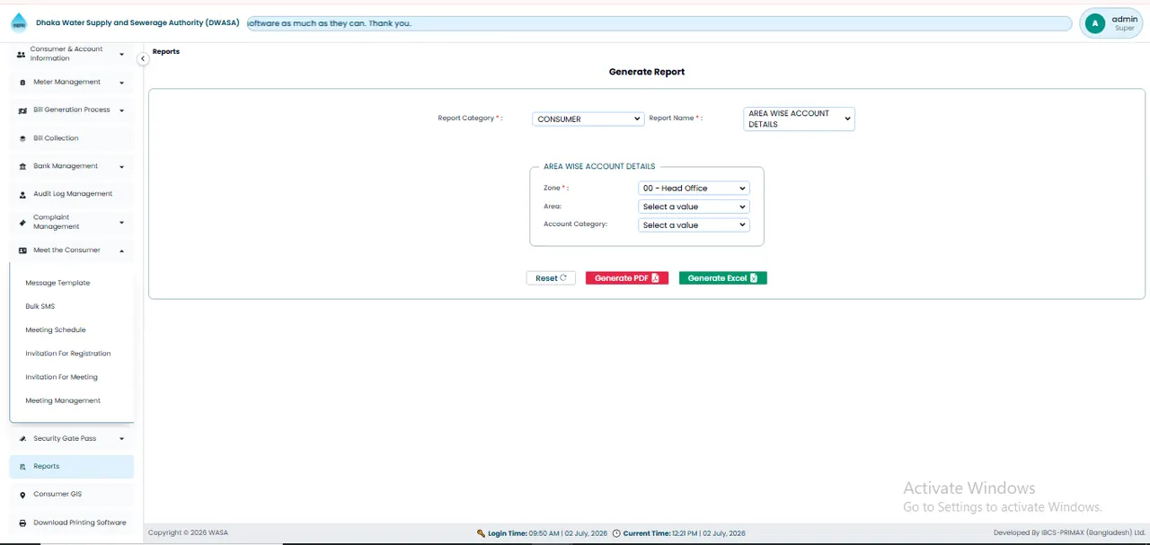This screenshot has height=545, width=1150.
Task: Open Bulk SMS submenu item
Action: (40, 306)
